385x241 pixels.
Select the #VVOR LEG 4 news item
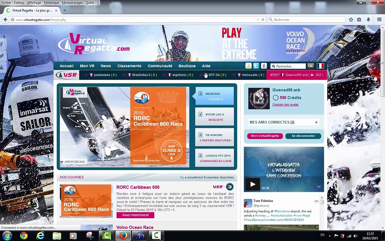(x=214, y=117)
